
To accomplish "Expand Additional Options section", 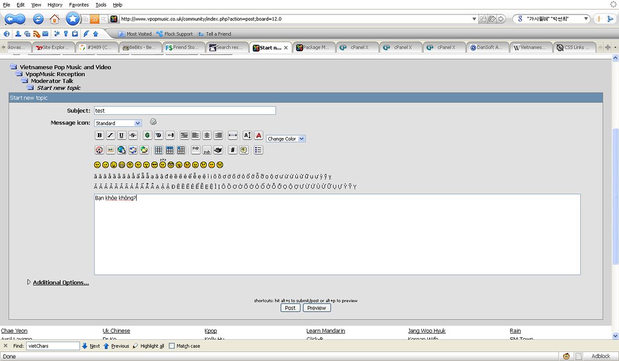I will [61, 282].
